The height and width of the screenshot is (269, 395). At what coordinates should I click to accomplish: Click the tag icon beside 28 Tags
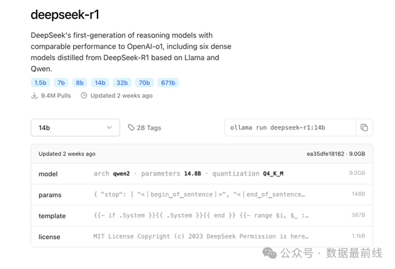(131, 128)
